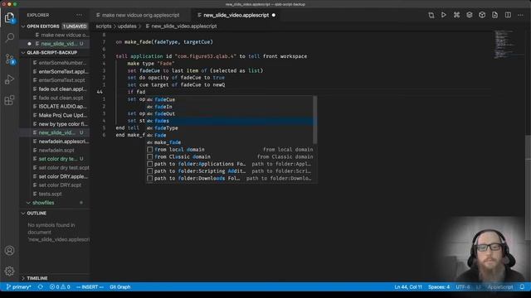
Task: Open the Run and Debug view
Action: click(9, 79)
